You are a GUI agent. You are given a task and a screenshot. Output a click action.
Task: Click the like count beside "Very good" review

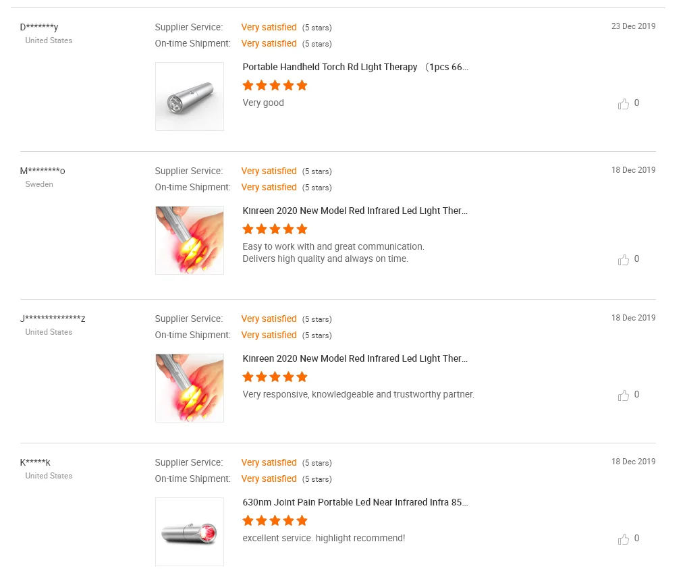pyautogui.click(x=636, y=103)
